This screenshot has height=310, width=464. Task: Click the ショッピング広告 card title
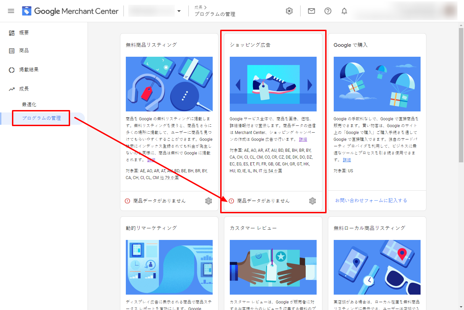(250, 45)
